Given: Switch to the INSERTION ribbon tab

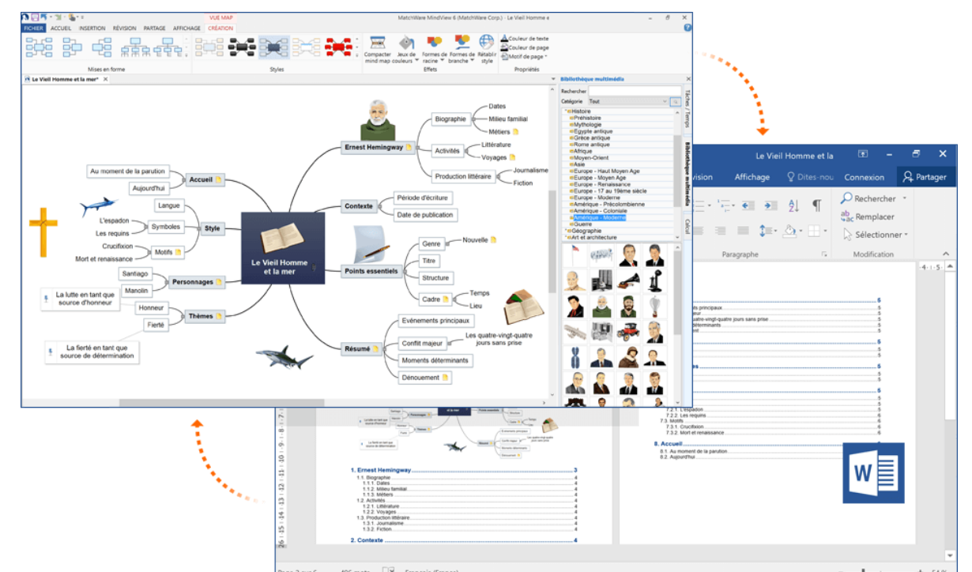Looking at the screenshot, I should pyautogui.click(x=92, y=28).
